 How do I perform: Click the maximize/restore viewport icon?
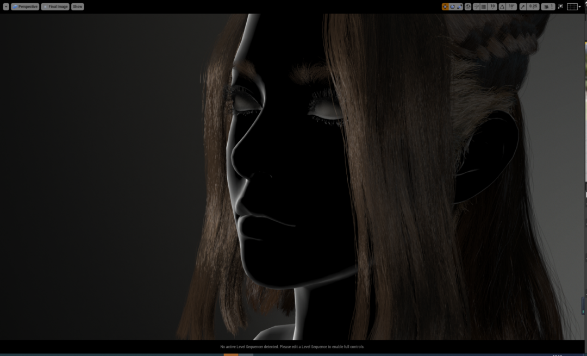(560, 7)
